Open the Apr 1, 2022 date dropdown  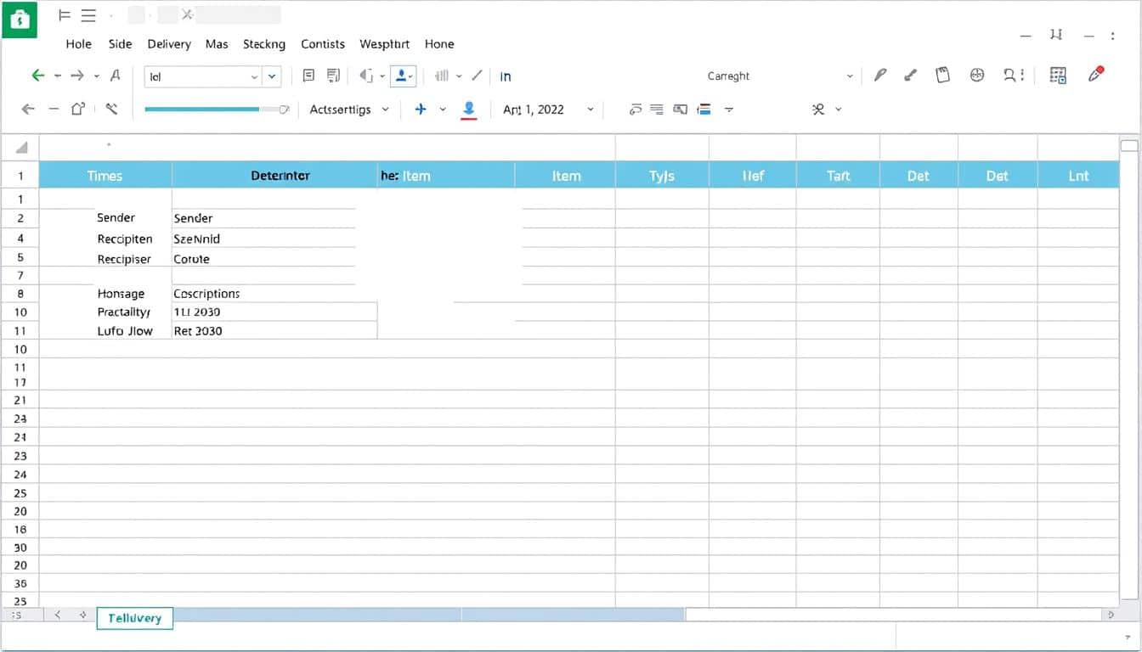click(549, 110)
